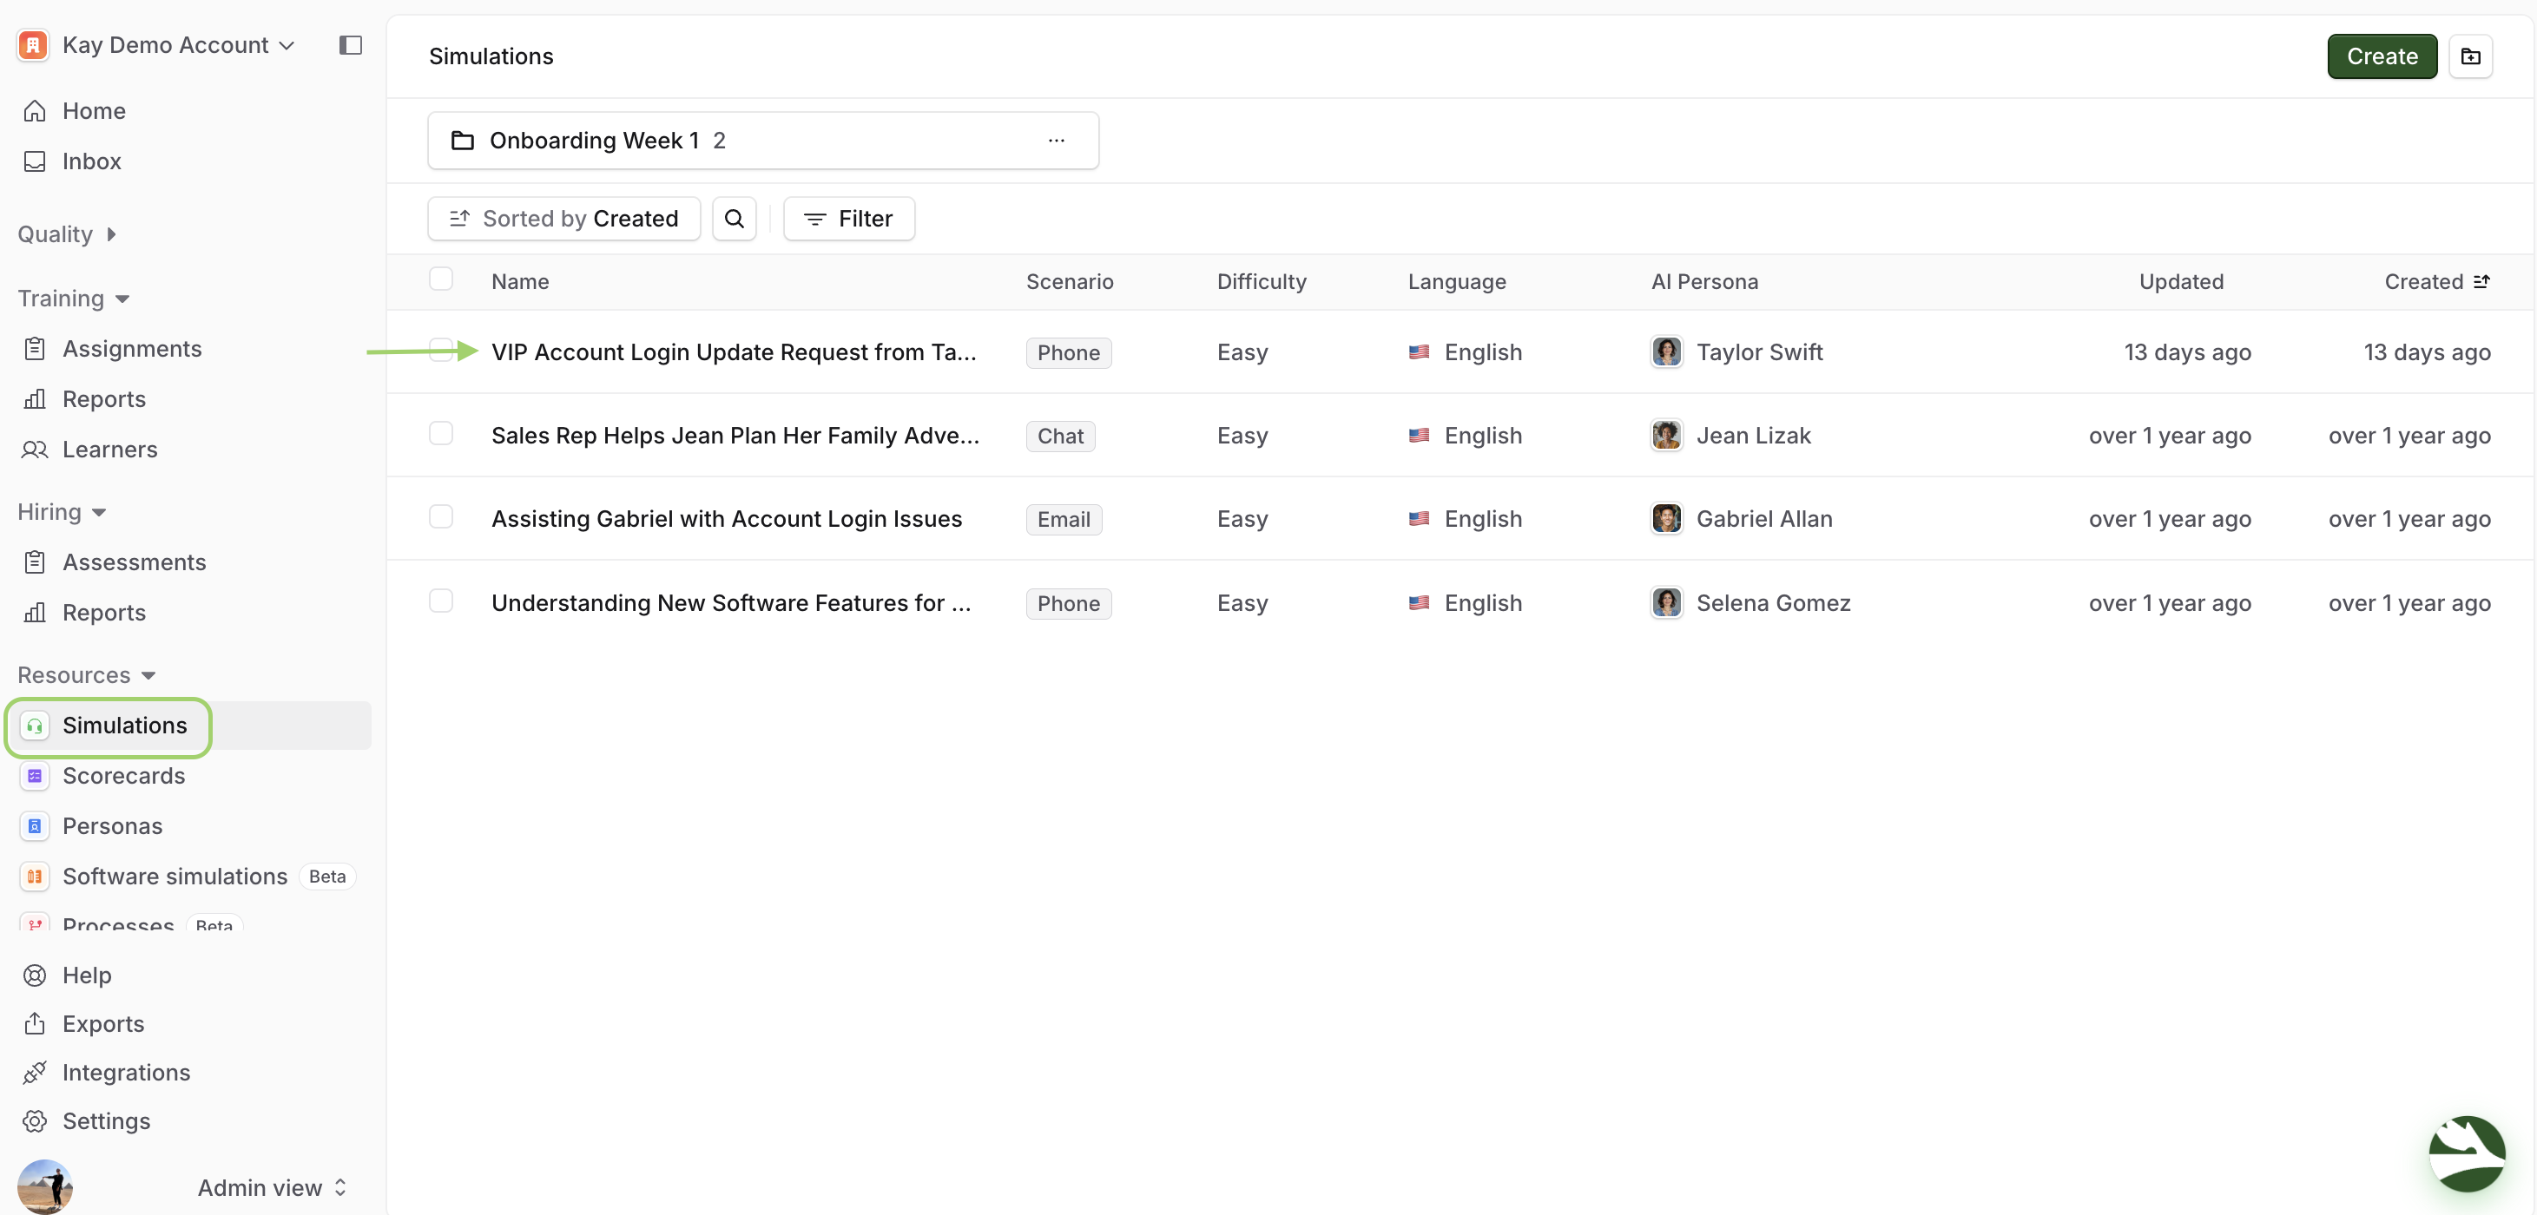Open the Filter options

[x=848, y=219]
